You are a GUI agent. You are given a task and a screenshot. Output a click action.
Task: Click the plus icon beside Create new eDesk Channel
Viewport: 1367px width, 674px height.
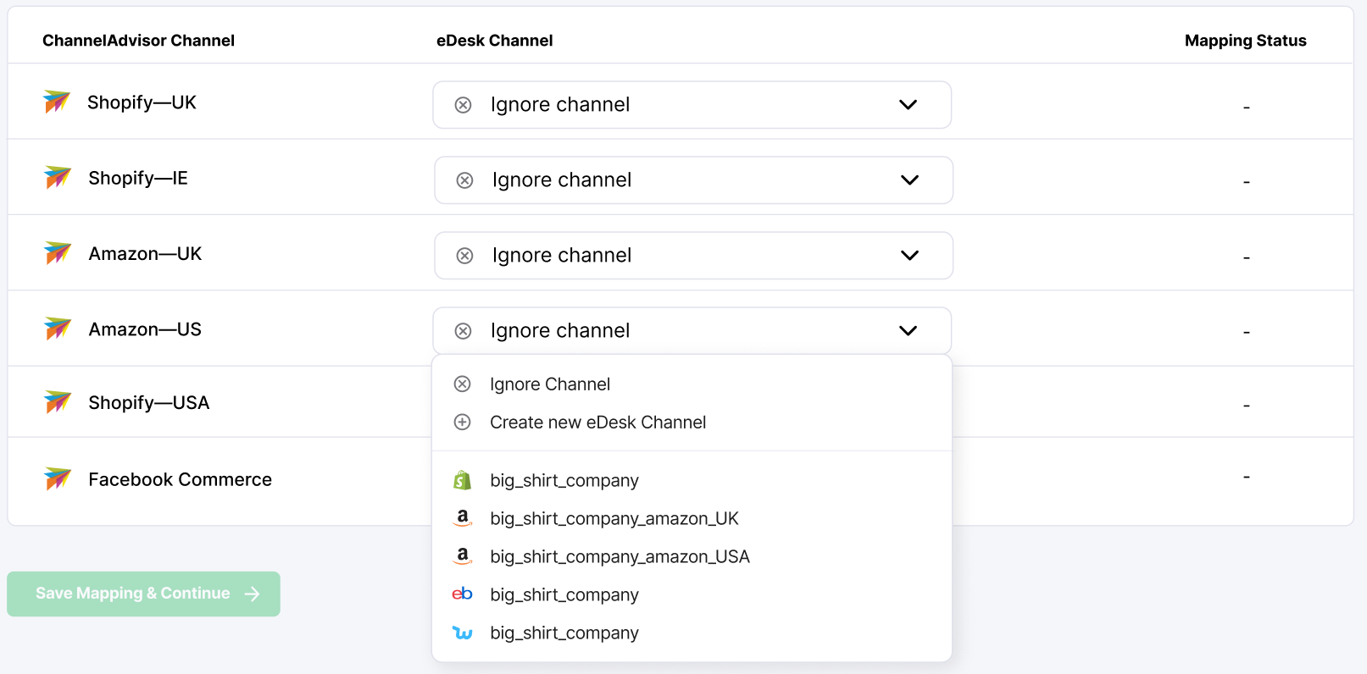(x=462, y=422)
